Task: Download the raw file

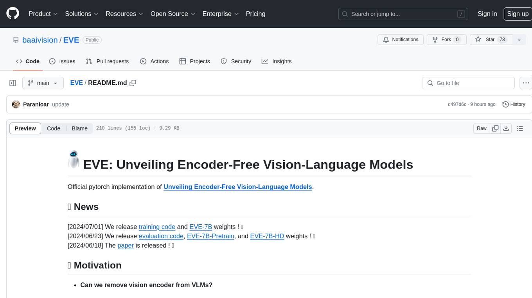Action: 506,128
